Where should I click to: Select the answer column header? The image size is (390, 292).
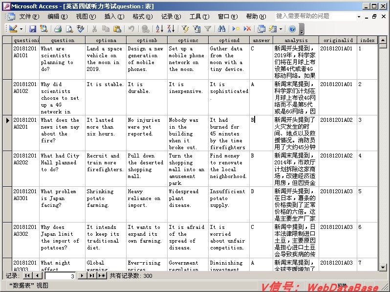(261, 40)
